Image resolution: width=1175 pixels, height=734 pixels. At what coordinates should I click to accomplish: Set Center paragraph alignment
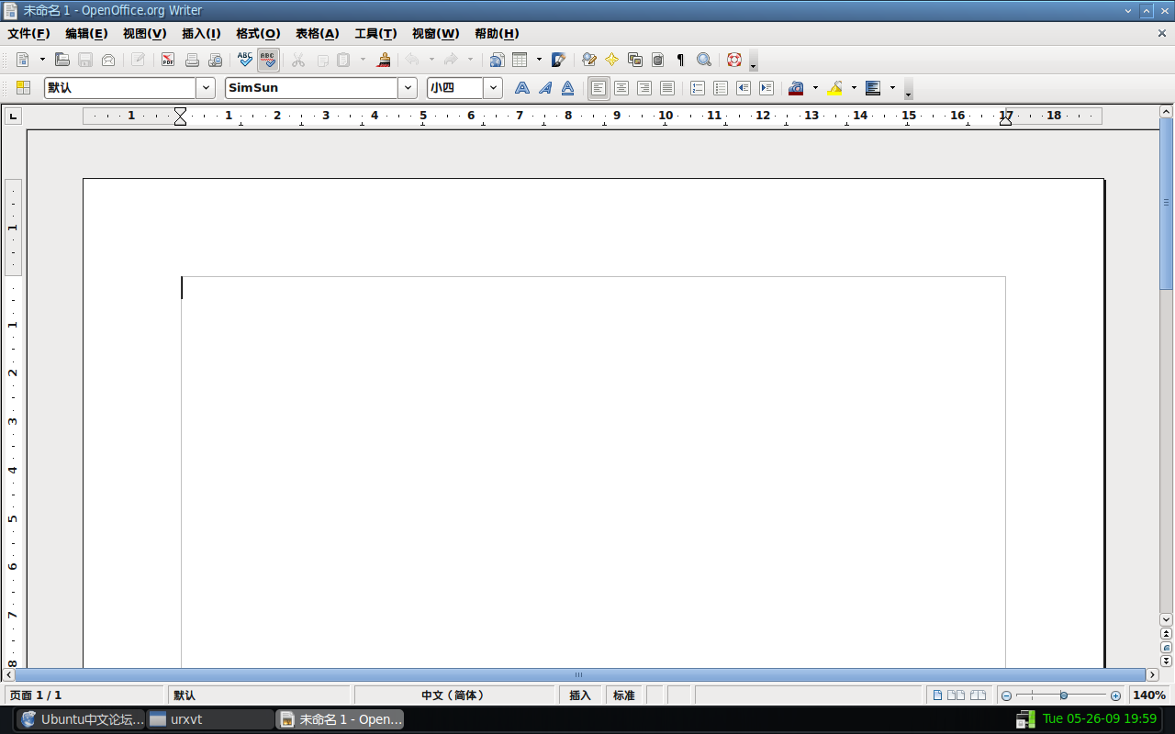pos(621,88)
